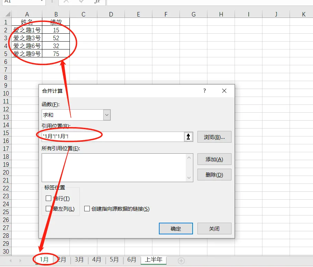Click the 引用位置 reference input field
This screenshot has height=267, width=313.
tap(113, 136)
